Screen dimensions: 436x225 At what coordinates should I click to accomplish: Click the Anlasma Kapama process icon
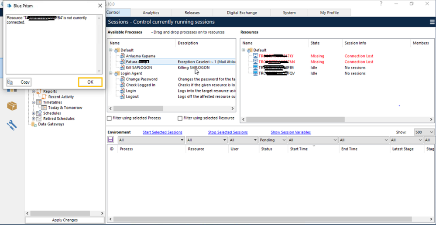[x=122, y=56]
